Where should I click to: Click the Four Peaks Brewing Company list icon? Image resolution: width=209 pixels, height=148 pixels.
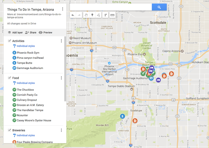point(14,142)
